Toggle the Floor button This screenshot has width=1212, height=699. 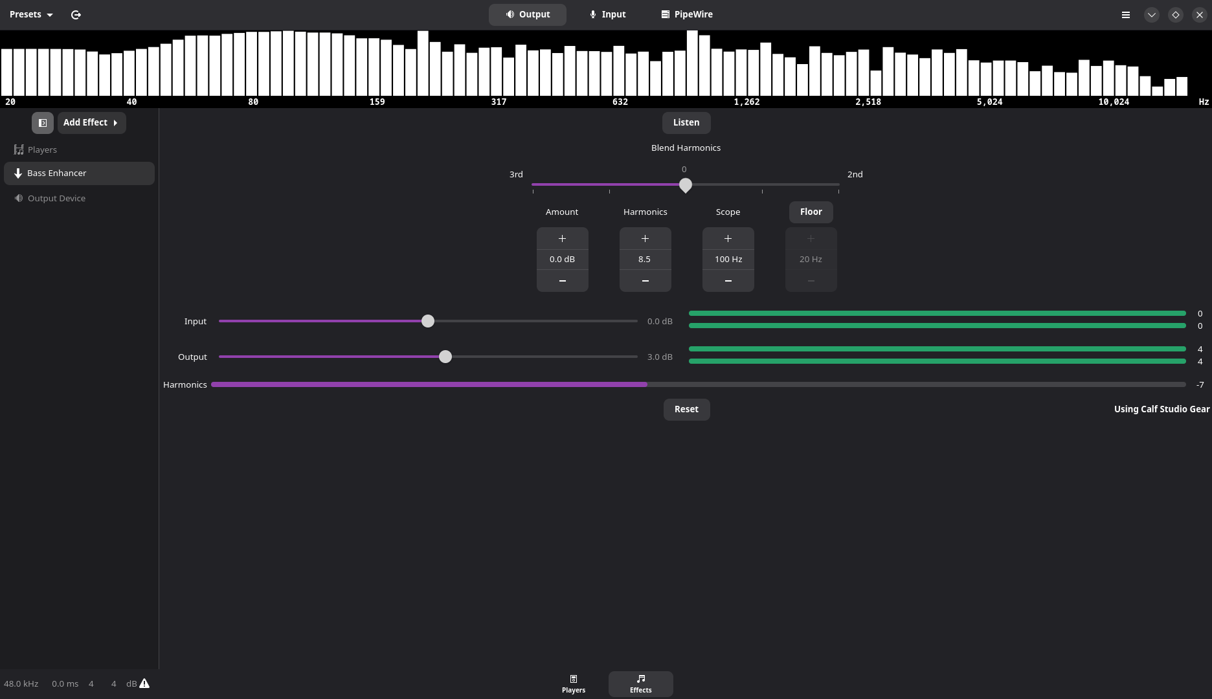[811, 212]
